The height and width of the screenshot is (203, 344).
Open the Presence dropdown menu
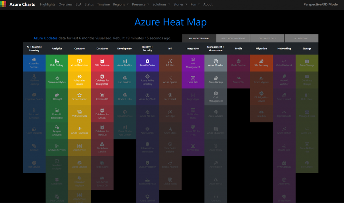point(140,4)
